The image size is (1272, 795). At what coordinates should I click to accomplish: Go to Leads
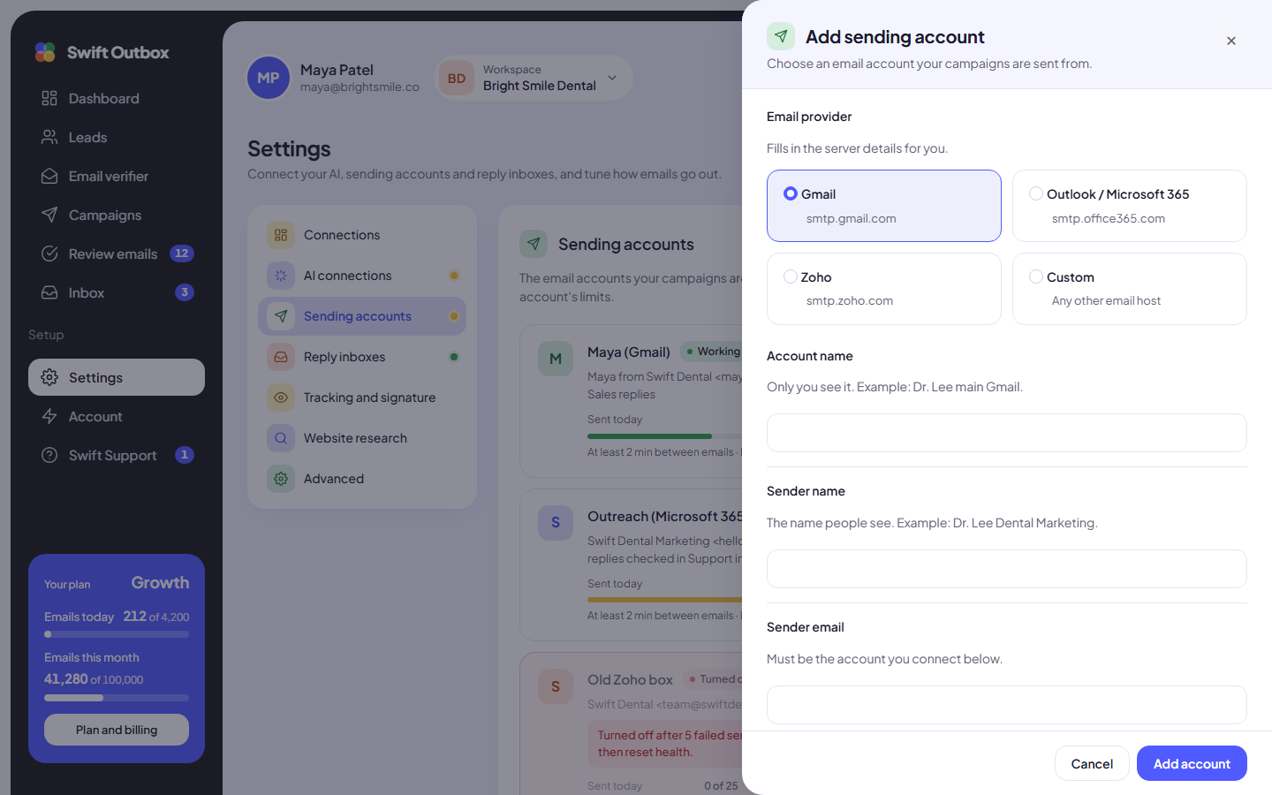point(117,137)
